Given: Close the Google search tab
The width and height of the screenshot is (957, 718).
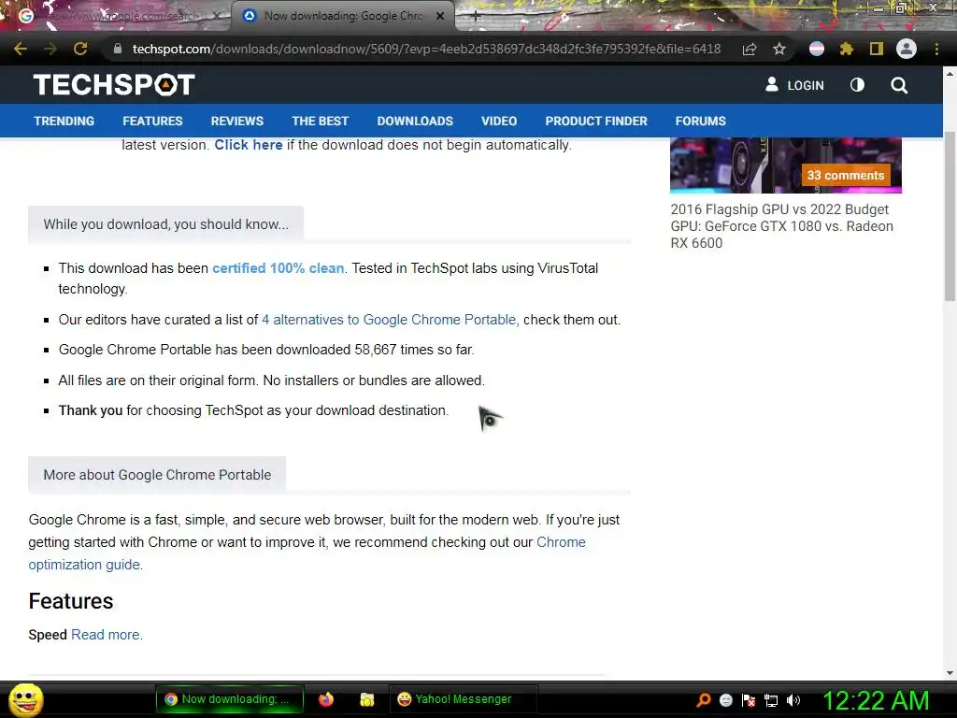Looking at the screenshot, I should [216, 16].
